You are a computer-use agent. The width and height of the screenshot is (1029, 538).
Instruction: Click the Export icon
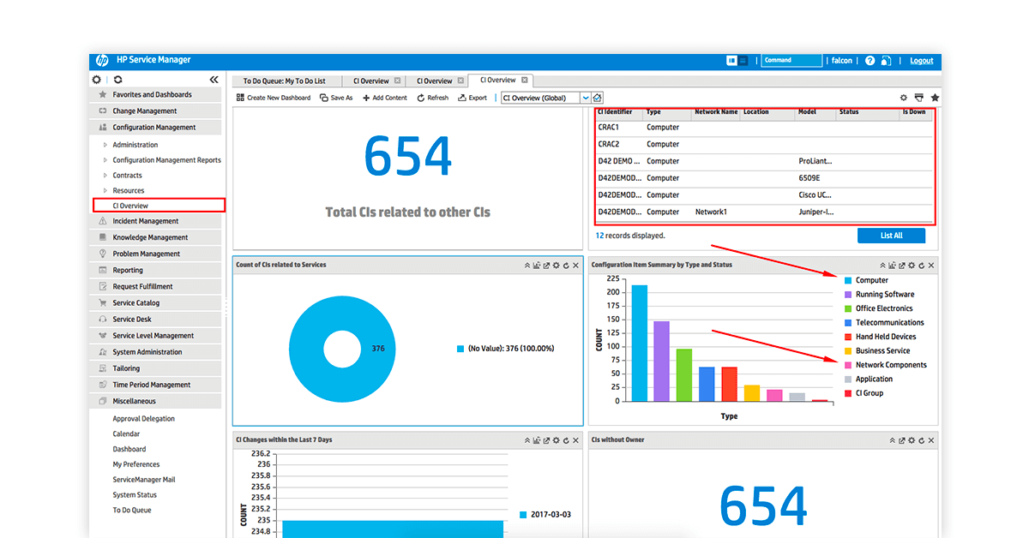(x=463, y=97)
